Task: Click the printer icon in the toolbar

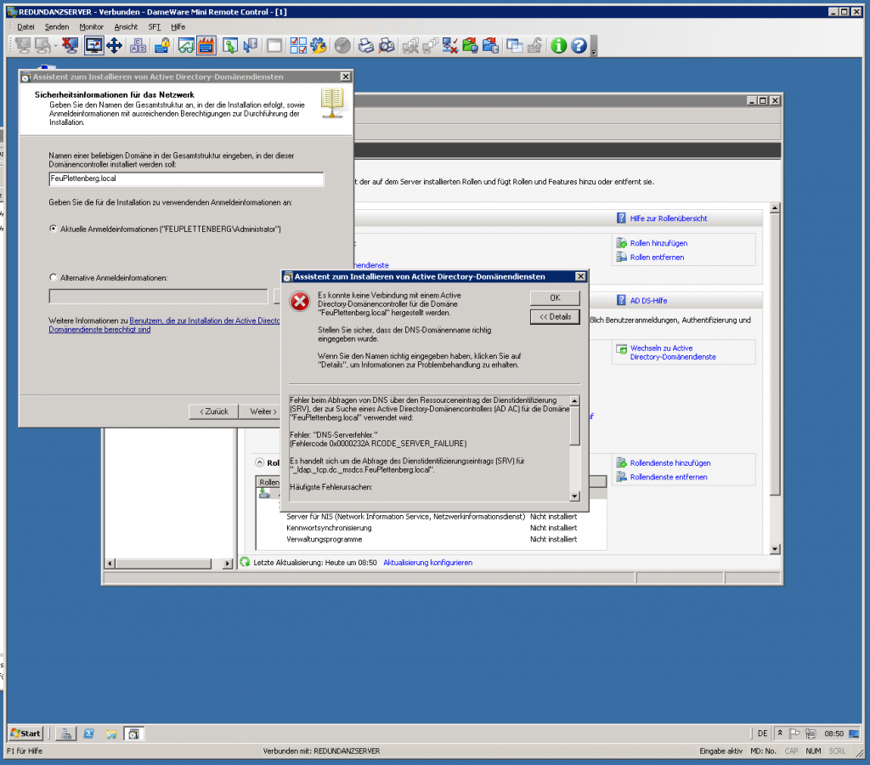Action: click(x=366, y=46)
